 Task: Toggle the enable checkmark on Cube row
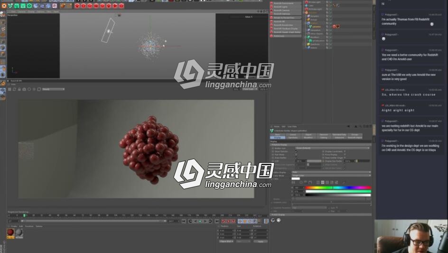(330, 5)
